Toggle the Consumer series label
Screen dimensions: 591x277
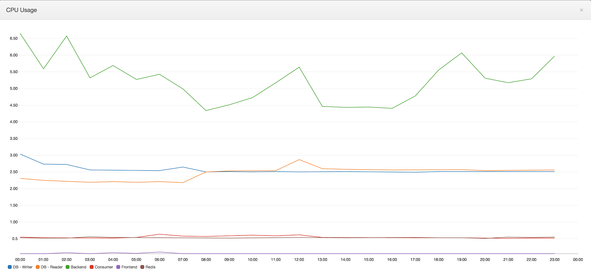[x=104, y=267]
